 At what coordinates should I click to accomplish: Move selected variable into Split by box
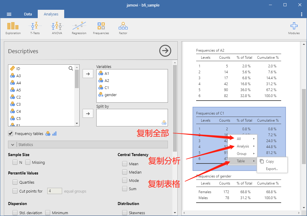pos(88,114)
